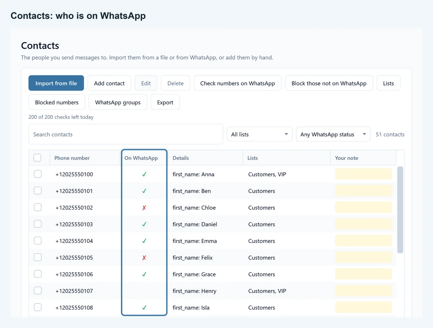Edit the note field for Ben
The width and height of the screenshot is (433, 328).
click(363, 191)
